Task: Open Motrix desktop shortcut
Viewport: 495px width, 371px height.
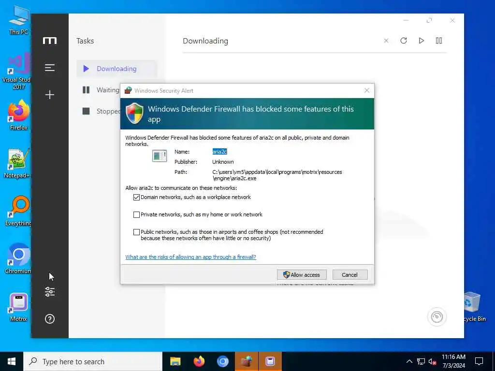Action: 18,308
